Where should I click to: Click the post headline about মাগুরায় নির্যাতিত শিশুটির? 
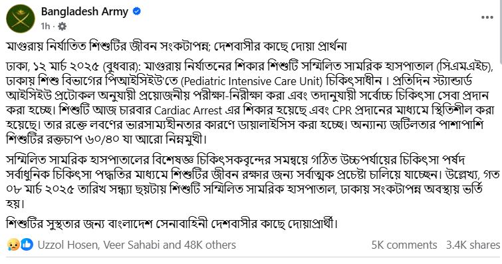pyautogui.click(x=176, y=47)
